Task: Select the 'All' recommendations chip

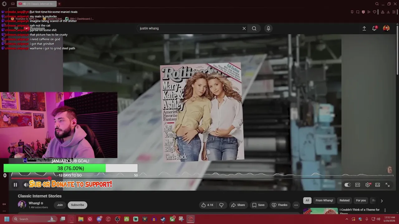Action: tap(307, 200)
